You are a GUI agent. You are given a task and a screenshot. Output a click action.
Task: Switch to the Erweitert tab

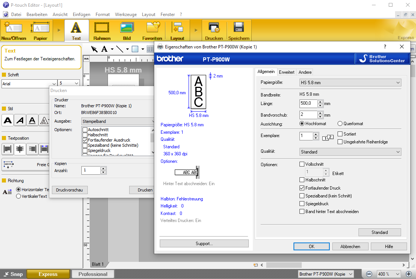[x=286, y=72]
